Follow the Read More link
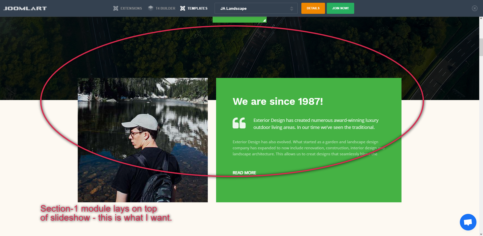 (x=244, y=173)
